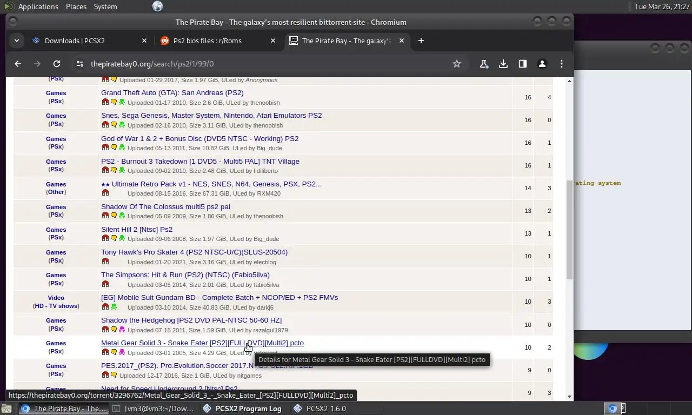
Task: Open Shadow the Hedgehog torrent link
Action: tap(191, 320)
